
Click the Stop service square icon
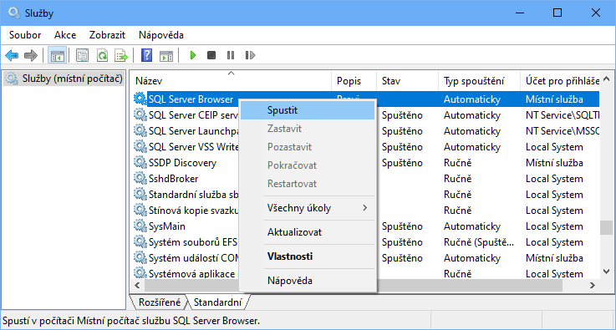point(211,55)
